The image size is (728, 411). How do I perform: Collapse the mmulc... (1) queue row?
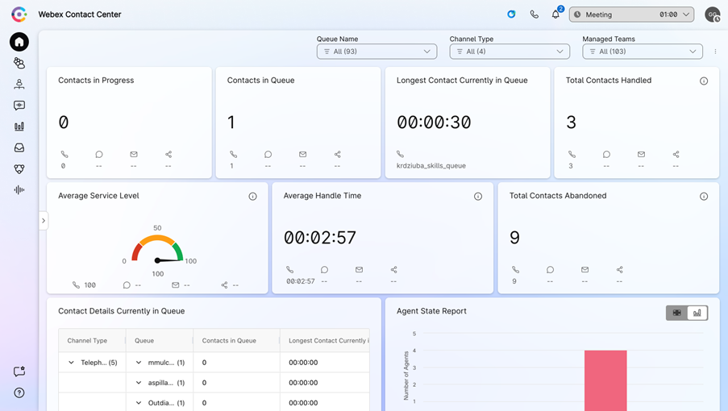[x=139, y=363]
